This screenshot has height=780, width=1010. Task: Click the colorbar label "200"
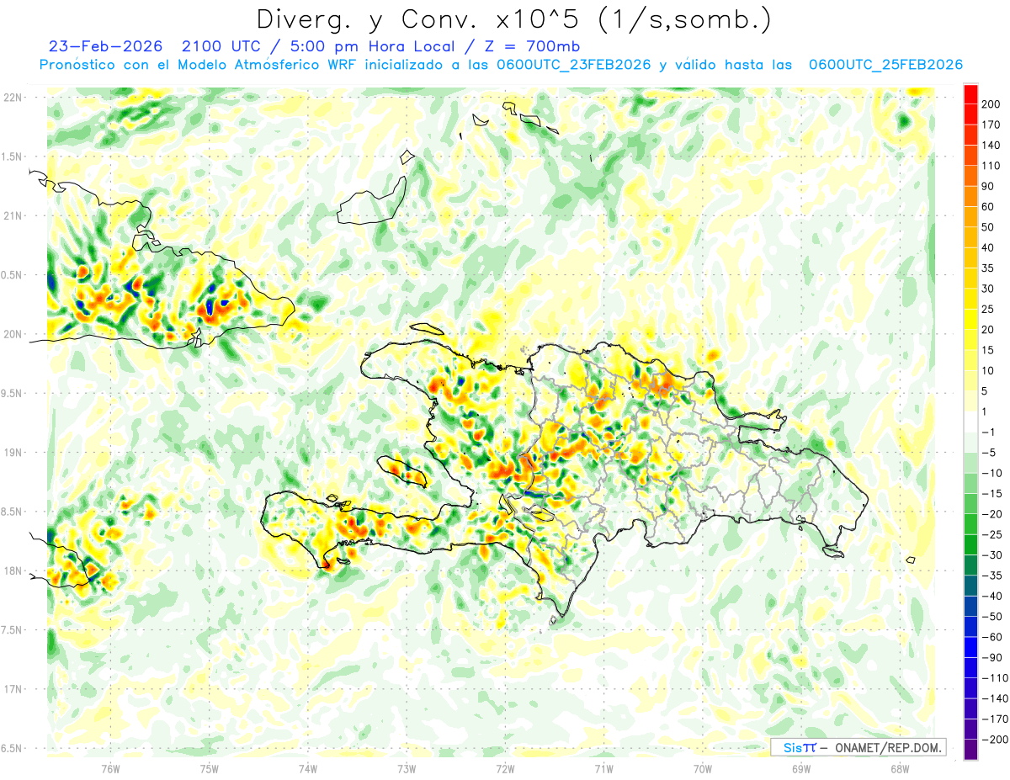992,104
